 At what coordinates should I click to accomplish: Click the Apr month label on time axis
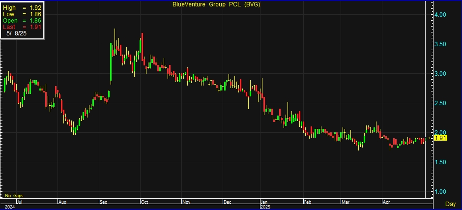pyautogui.click(x=386, y=202)
